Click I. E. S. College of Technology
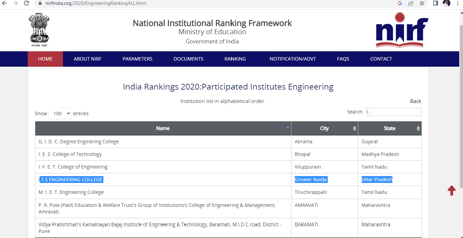This screenshot has height=238, width=463. coord(70,154)
